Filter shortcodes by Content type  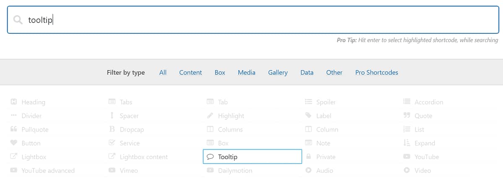tap(190, 72)
